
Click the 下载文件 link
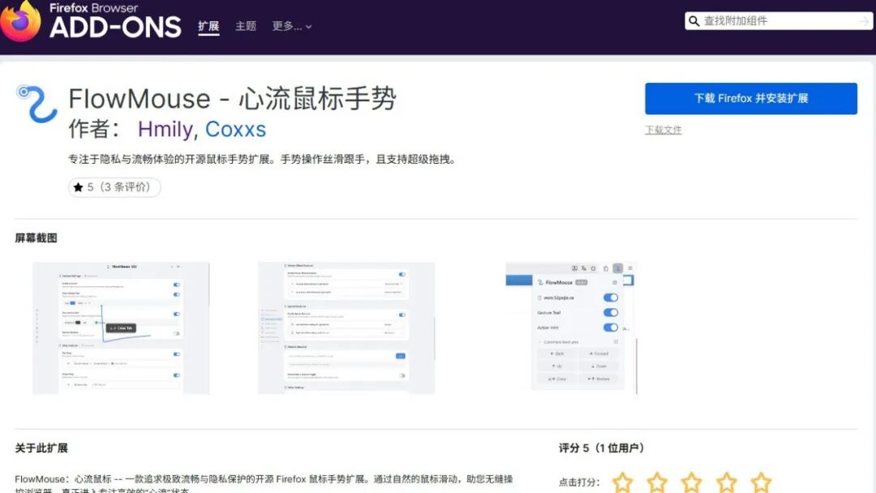663,130
